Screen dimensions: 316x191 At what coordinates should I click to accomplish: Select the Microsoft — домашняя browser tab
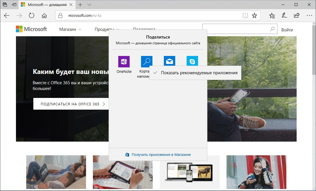click(47, 5)
